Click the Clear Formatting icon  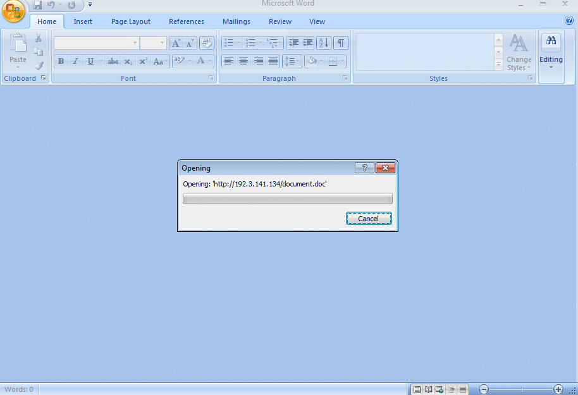[207, 44]
